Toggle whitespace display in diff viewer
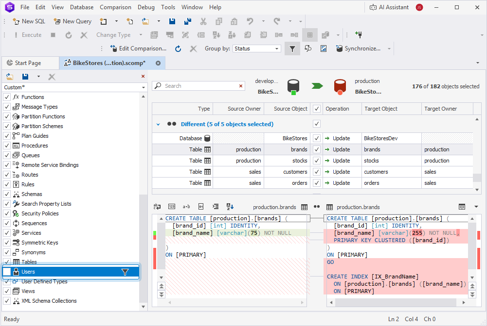 tap(186, 207)
